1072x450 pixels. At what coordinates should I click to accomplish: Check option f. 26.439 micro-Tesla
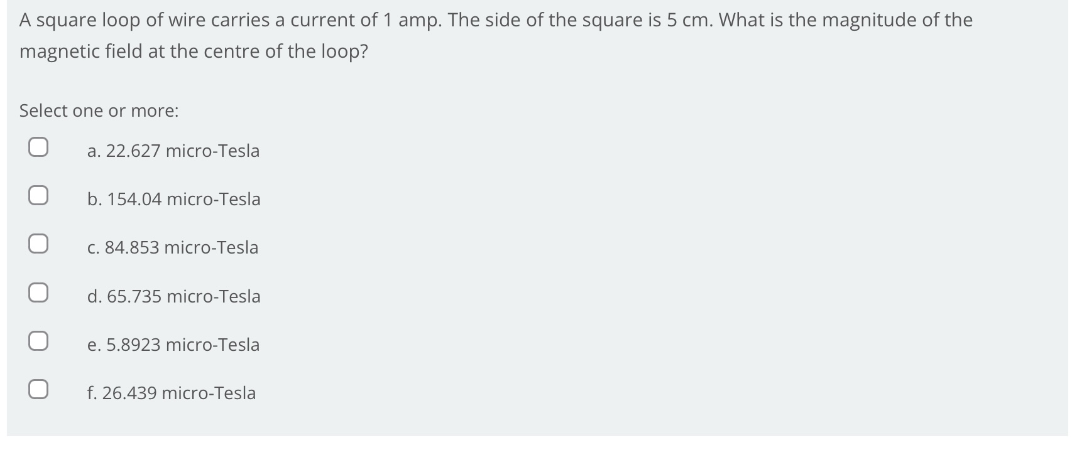(38, 390)
